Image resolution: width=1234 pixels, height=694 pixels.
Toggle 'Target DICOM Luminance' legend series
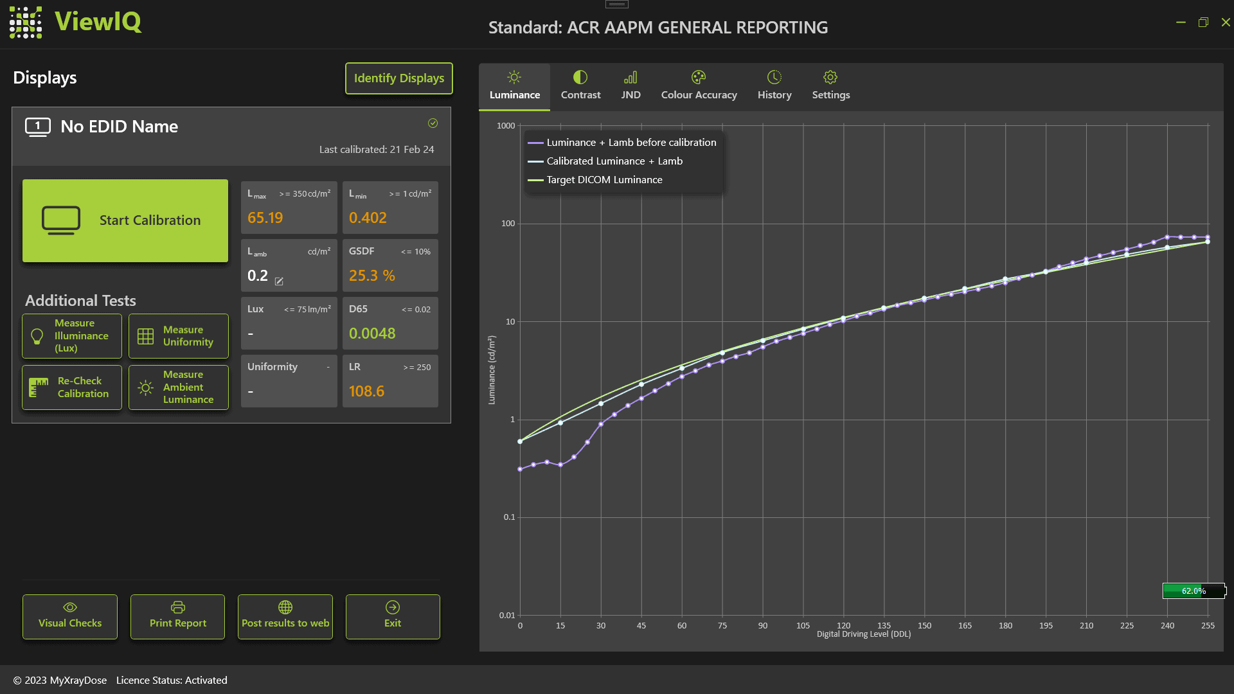pyautogui.click(x=604, y=180)
